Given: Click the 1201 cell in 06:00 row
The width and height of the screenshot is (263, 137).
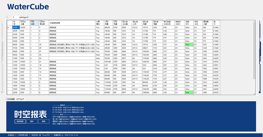Looking at the screenshot, I should 207,45.
